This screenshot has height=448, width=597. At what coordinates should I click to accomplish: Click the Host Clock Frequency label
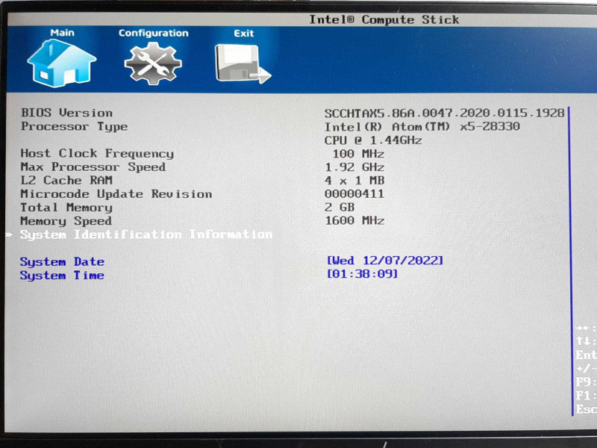tap(97, 154)
